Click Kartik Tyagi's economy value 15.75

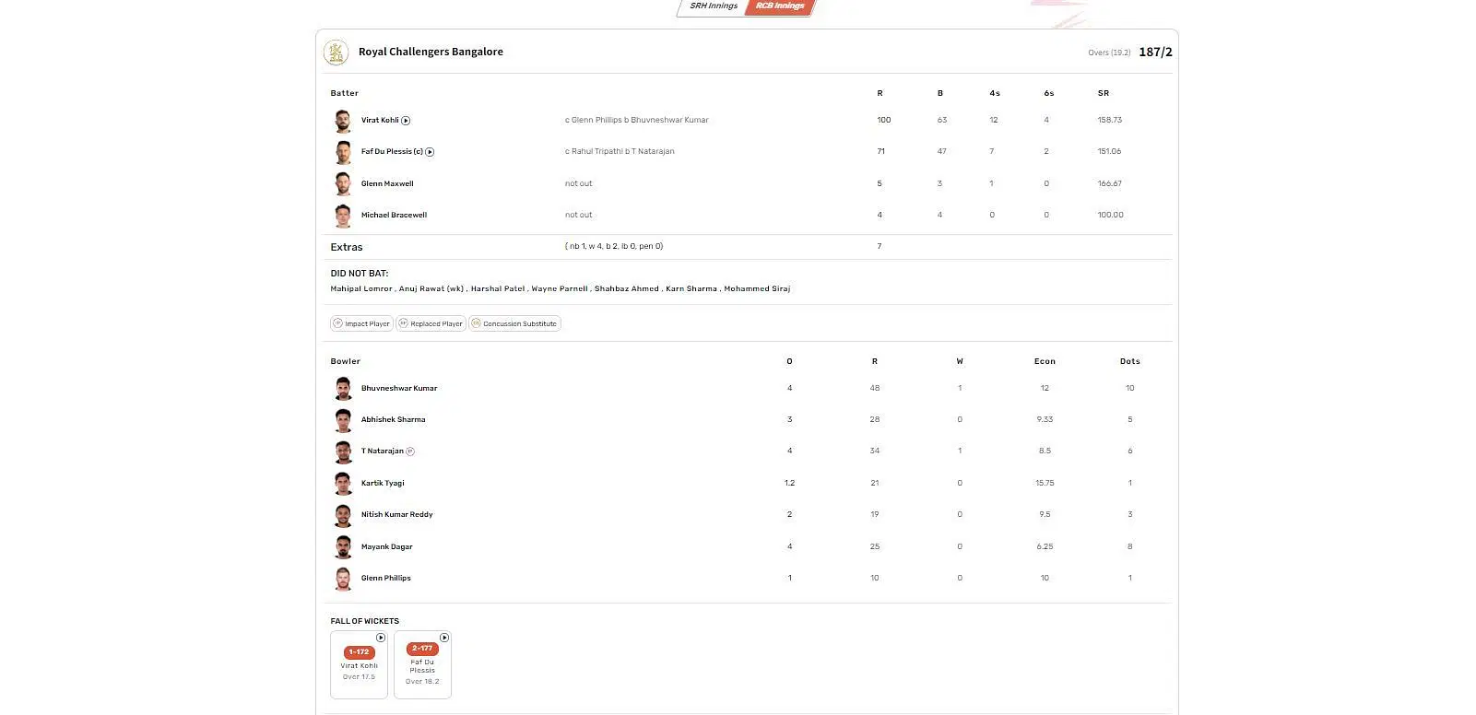[1045, 483]
